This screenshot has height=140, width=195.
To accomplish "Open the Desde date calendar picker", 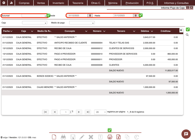I will pyautogui.click(x=90, y=16).
